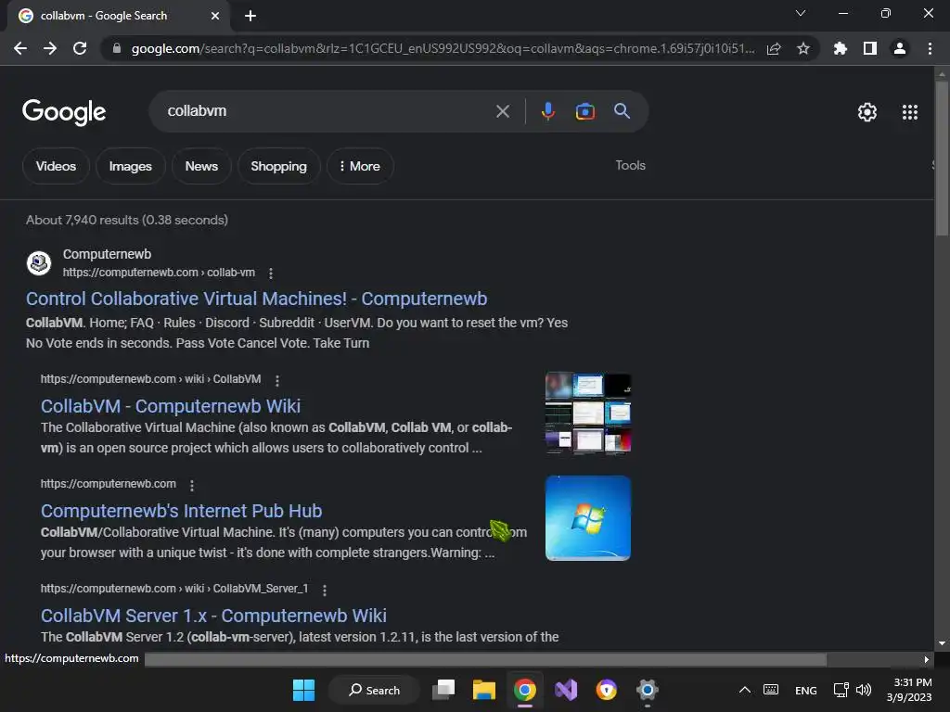
Task: Switch to News results
Action: [x=201, y=166]
